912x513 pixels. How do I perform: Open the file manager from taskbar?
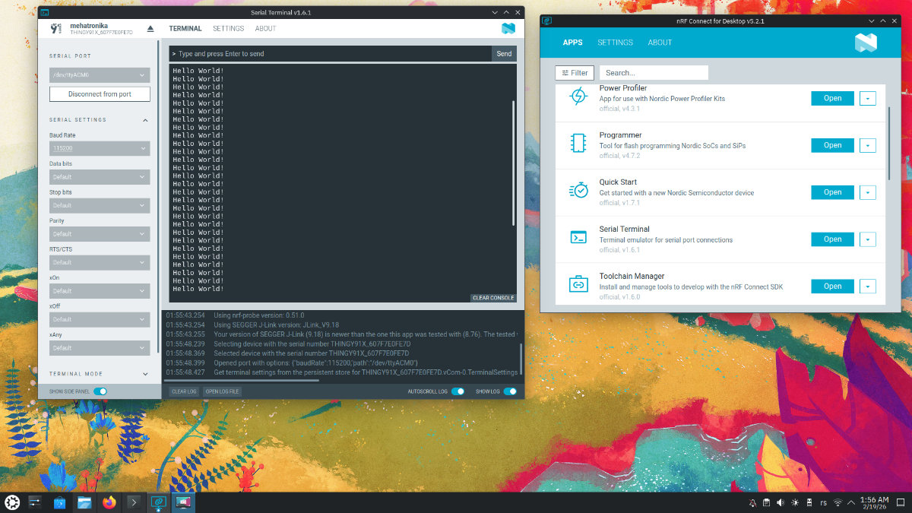84,502
